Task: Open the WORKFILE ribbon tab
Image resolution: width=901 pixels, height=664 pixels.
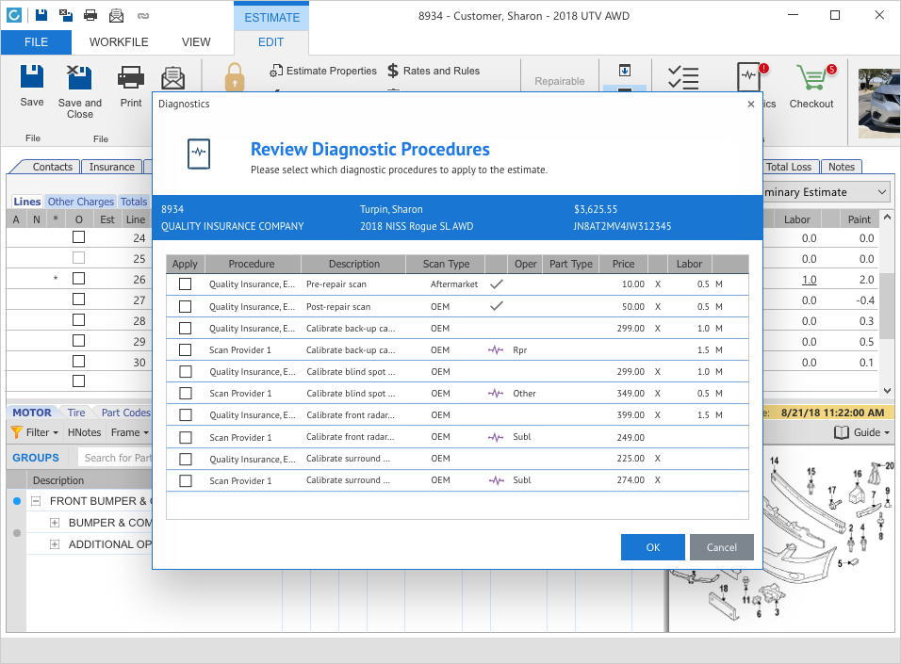Action: point(119,41)
